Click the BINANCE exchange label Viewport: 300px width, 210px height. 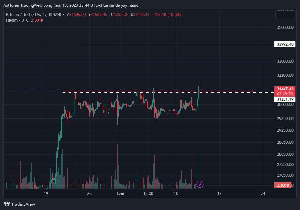pos(57,15)
